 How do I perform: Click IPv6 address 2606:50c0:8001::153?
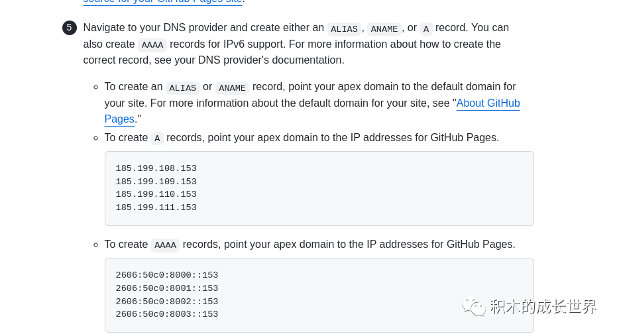(167, 288)
